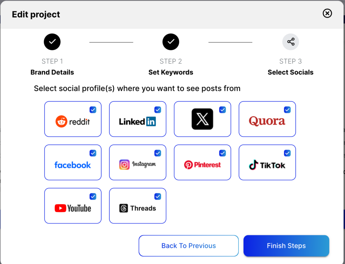Uncheck the Reddit checkbox
Image resolution: width=345 pixels, height=264 pixels.
pos(93,110)
